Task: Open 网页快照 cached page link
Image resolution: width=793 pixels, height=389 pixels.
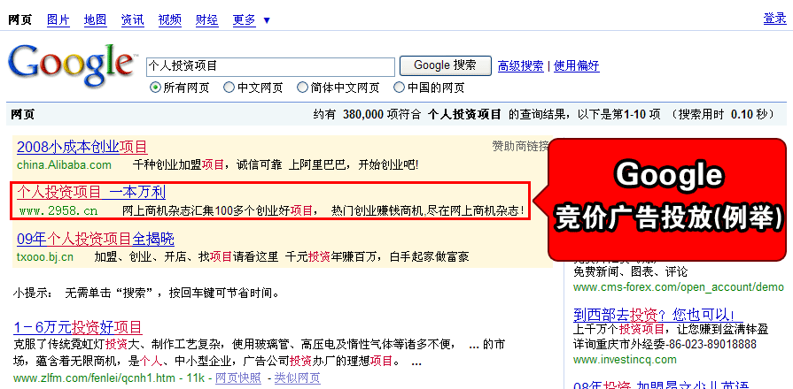Action: (237, 378)
